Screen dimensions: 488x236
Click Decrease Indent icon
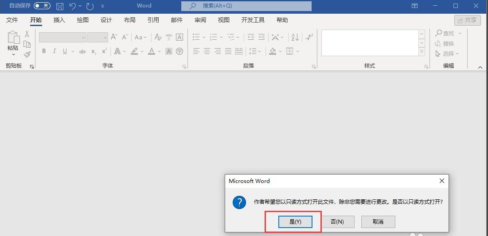click(x=251, y=37)
